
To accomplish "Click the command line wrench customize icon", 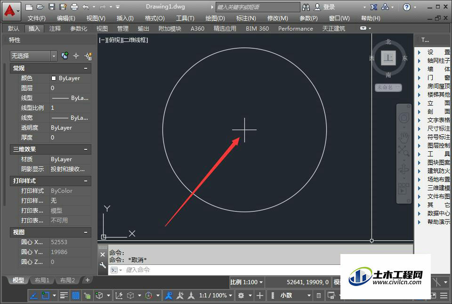I will pos(103,265).
